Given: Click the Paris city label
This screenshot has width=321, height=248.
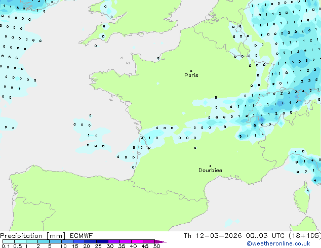Looking at the screenshot, I should coord(191,75).
